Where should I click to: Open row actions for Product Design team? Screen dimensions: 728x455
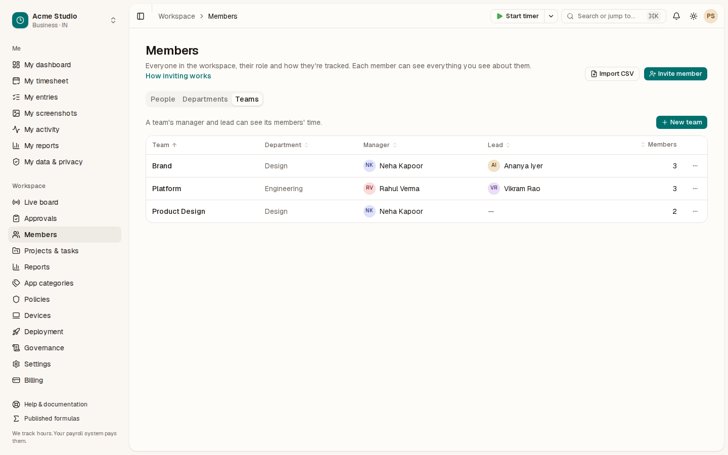pos(695,211)
